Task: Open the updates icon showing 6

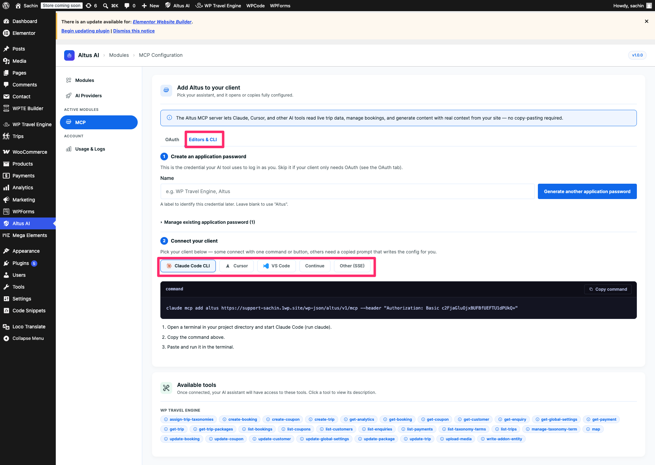Action: (91, 6)
